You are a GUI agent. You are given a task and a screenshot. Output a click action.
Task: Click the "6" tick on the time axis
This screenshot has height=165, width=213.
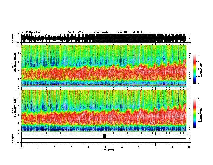(122, 147)
